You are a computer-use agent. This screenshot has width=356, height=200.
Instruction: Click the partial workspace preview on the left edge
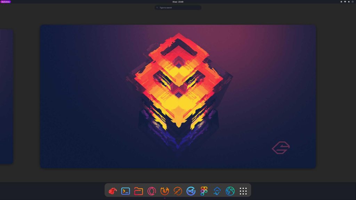[6, 96]
